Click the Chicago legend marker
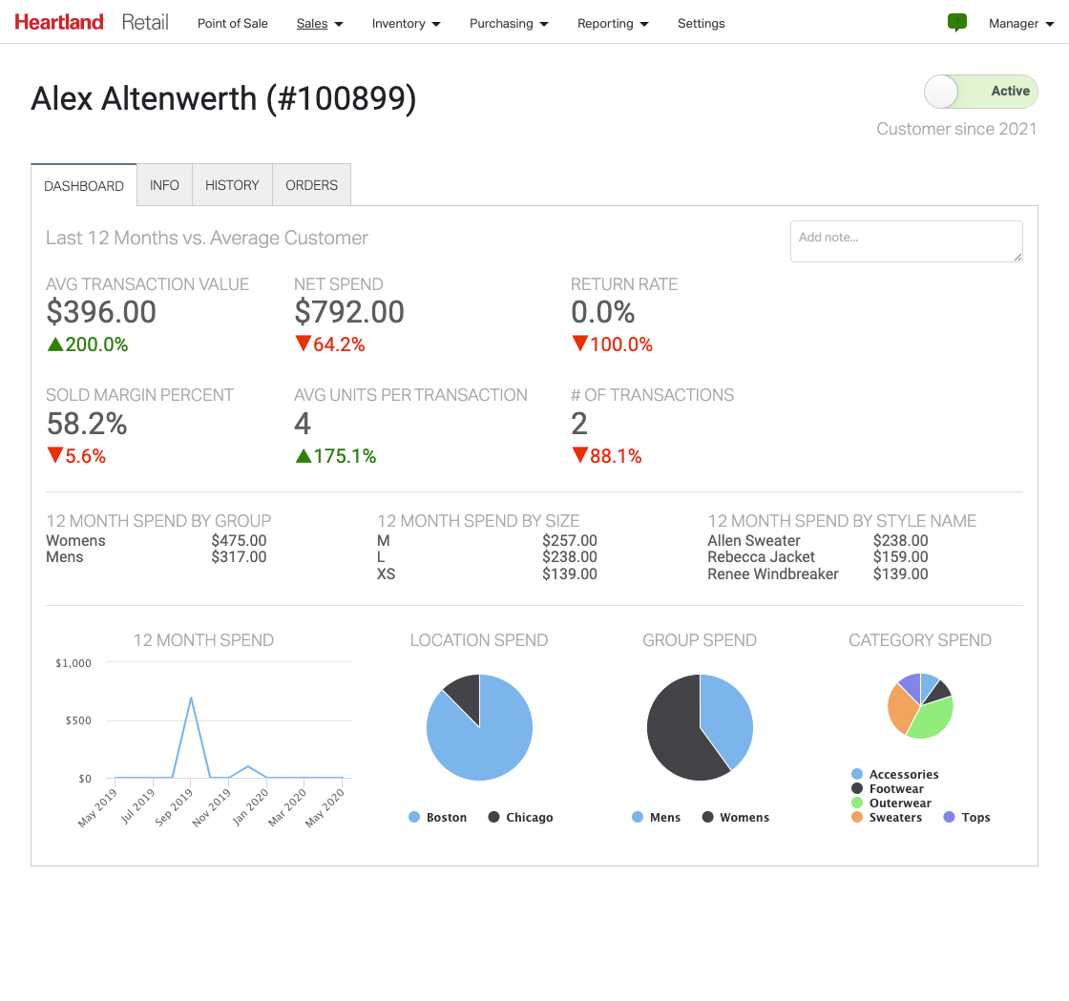 click(x=493, y=818)
